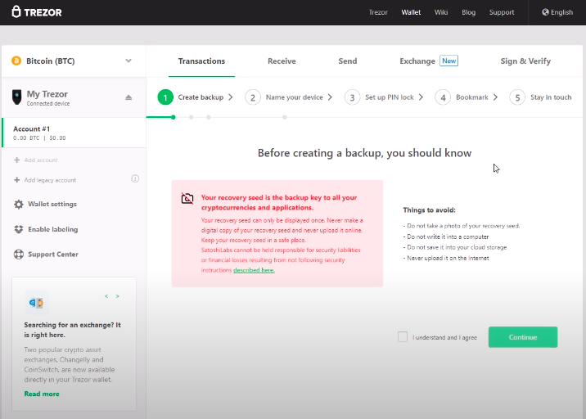This screenshot has width=586, height=419.
Task: Click the Things to avoid heading
Action: (x=429, y=210)
